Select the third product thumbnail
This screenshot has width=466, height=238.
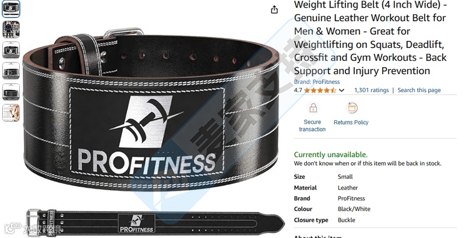click(x=11, y=50)
